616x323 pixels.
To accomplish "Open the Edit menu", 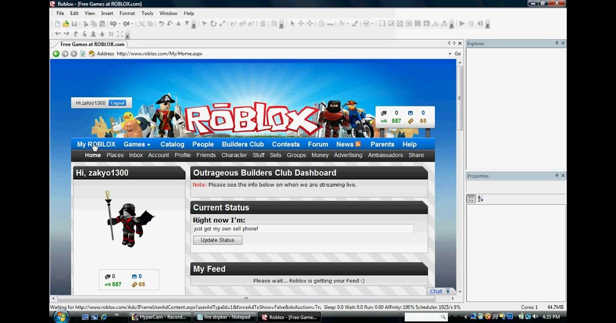I will (74, 13).
